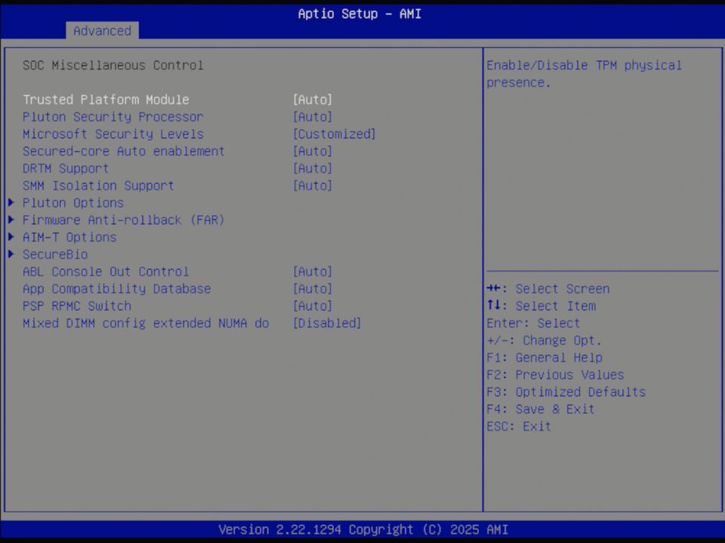Click the Pluton Options arrow marker
The height and width of the screenshot is (543, 725).
[x=11, y=202]
